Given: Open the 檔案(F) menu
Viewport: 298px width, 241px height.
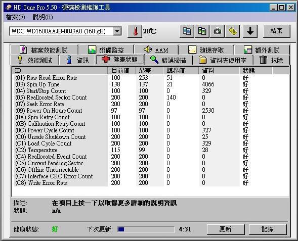Looking at the screenshot, I should (x=15, y=17).
